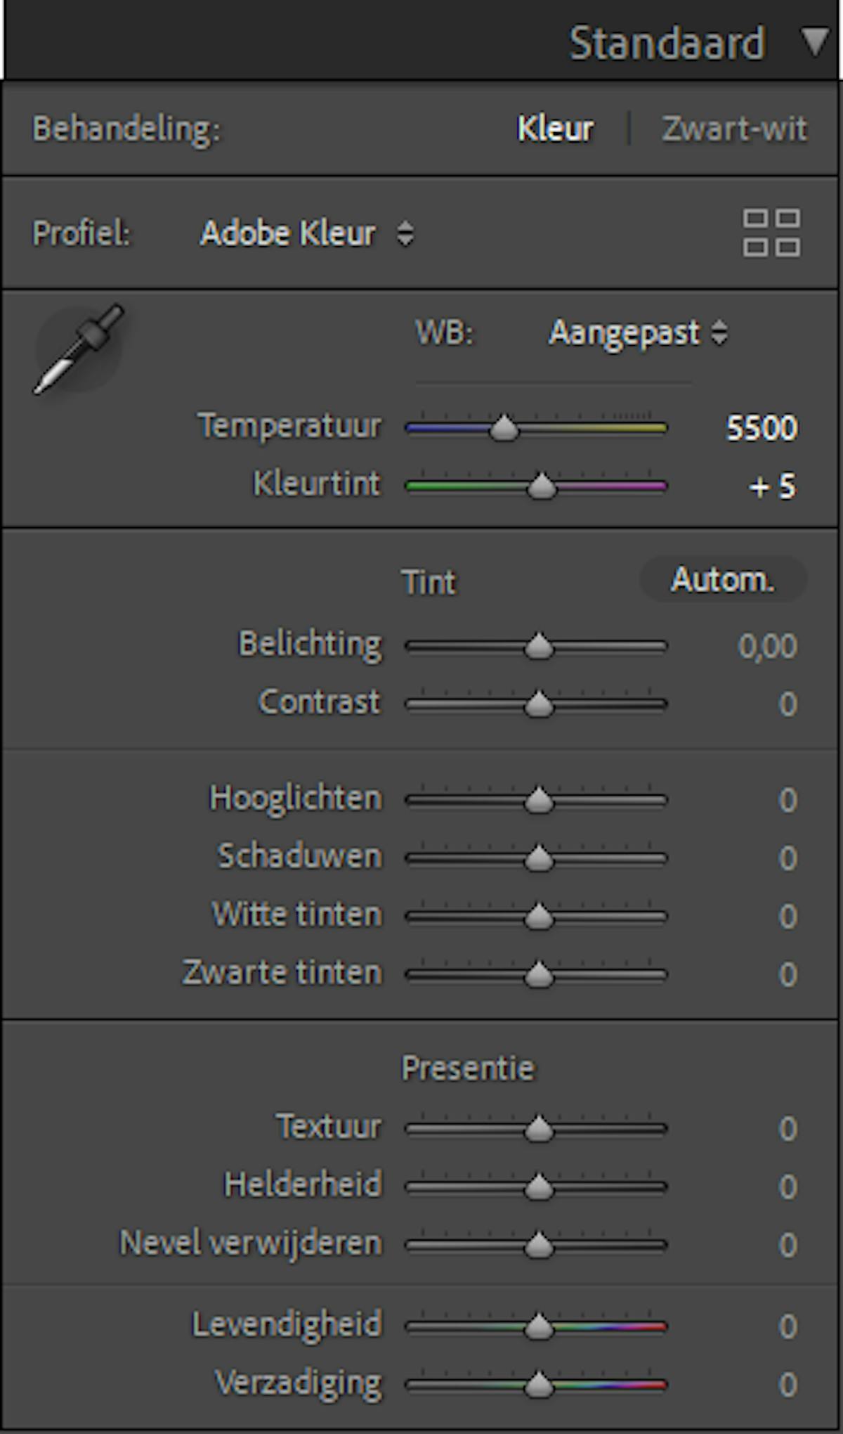Viewport: 843px width, 1434px height.
Task: Click the Belichting slider handle
Action: pos(539,646)
